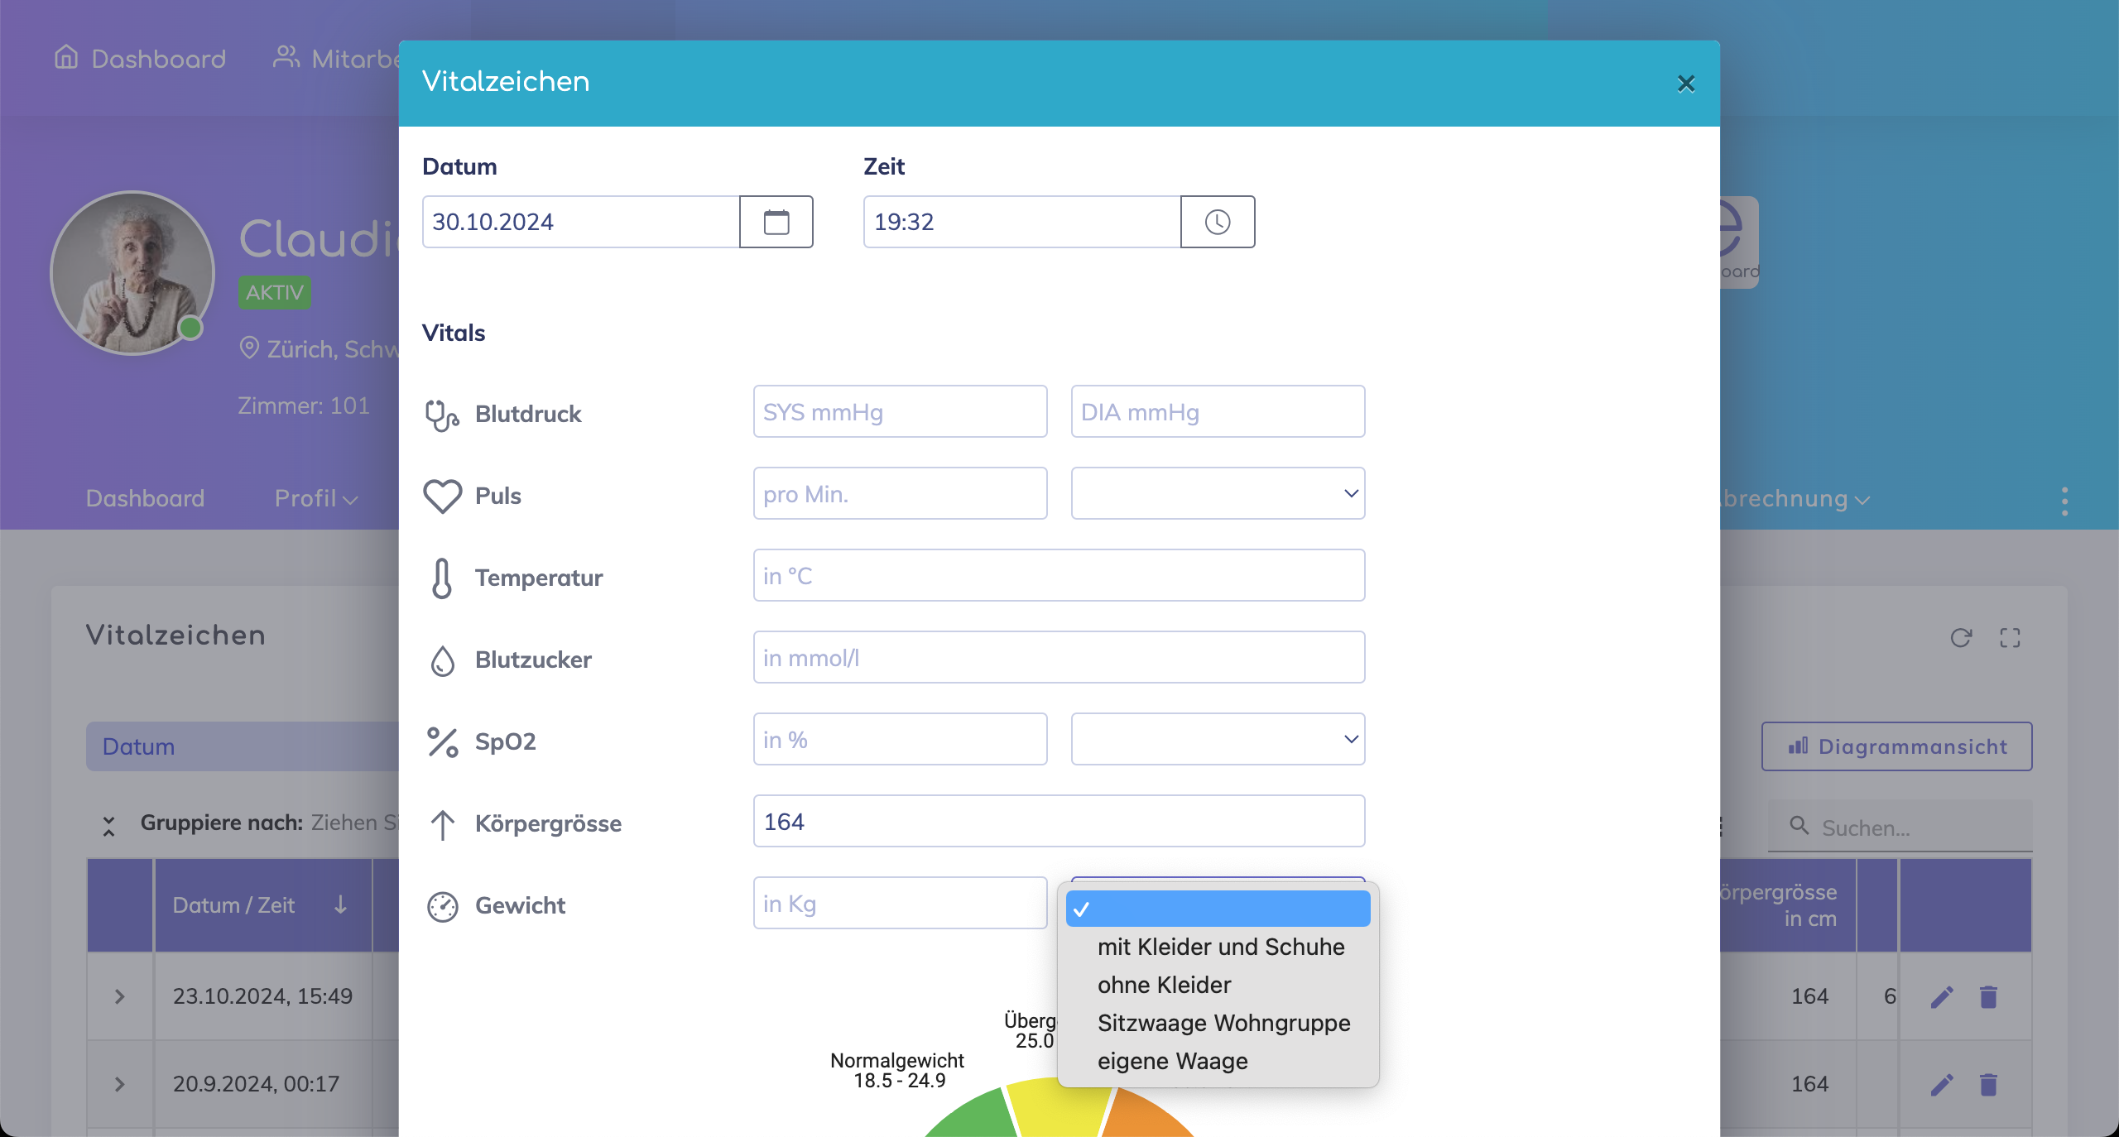This screenshot has width=2119, height=1137.
Task: Open the calendar date picker
Action: [776, 222]
